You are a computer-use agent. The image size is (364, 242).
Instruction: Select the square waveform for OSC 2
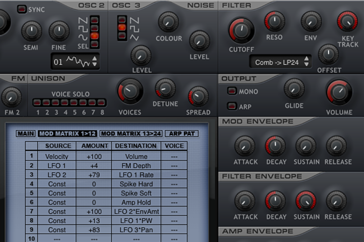95,28
